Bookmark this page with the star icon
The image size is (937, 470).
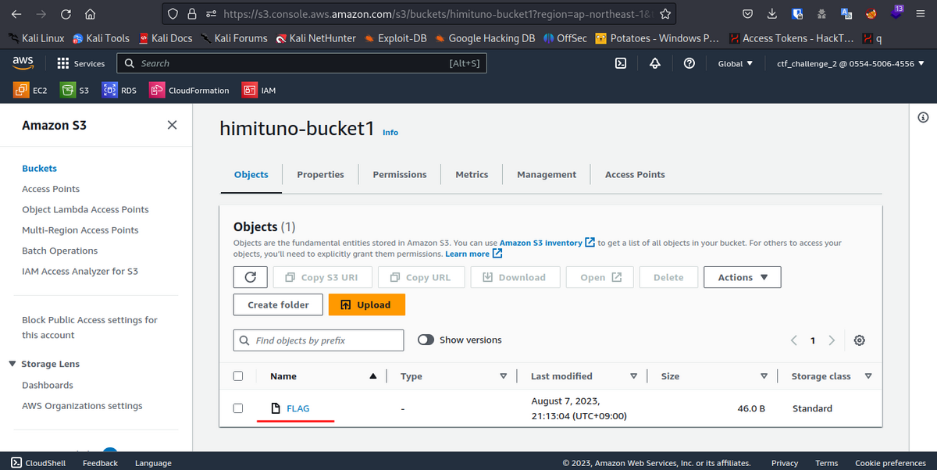(664, 13)
